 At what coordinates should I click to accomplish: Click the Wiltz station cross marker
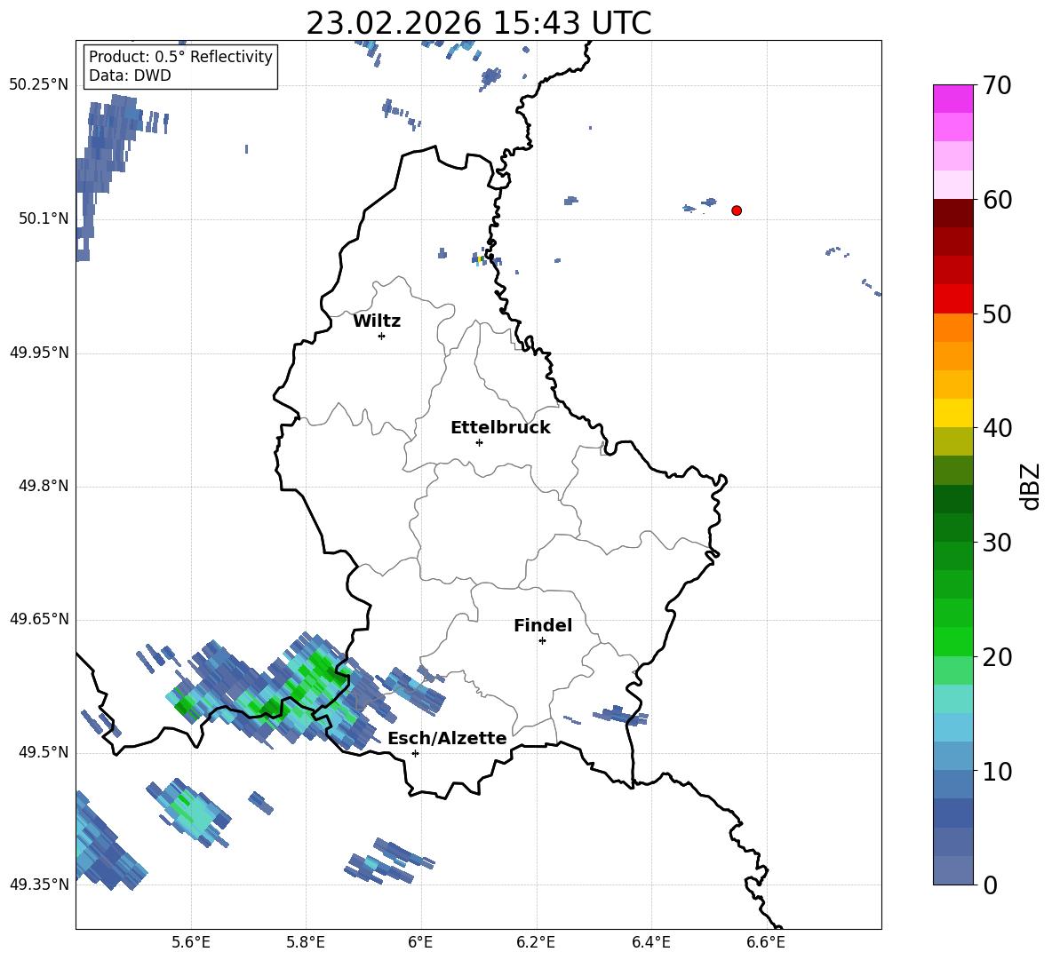click(x=382, y=336)
